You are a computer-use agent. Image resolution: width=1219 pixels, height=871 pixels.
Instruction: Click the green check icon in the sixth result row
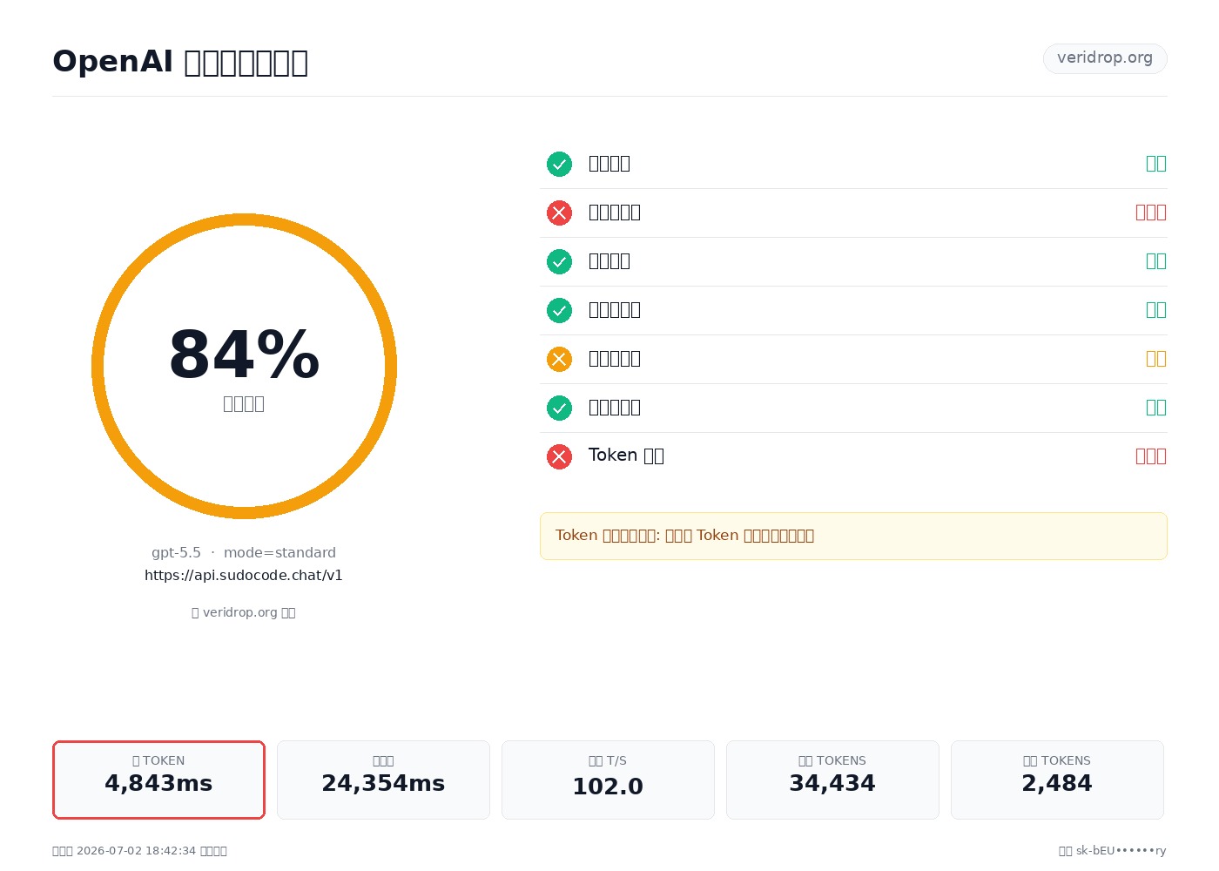[x=559, y=408]
